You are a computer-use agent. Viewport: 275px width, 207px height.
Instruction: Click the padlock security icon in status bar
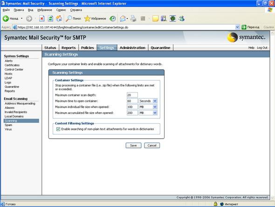coord(215,204)
